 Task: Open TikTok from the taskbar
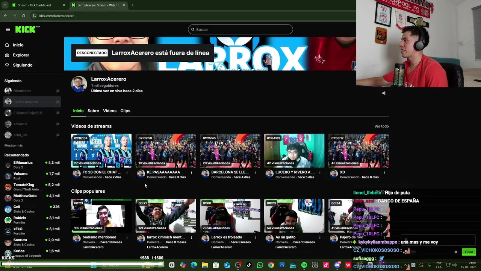pos(249,265)
